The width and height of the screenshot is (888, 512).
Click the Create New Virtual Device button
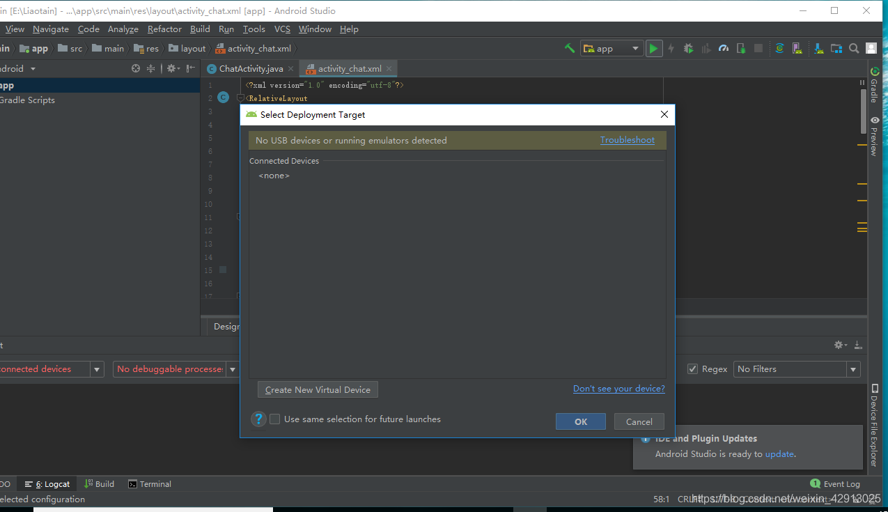pos(318,389)
